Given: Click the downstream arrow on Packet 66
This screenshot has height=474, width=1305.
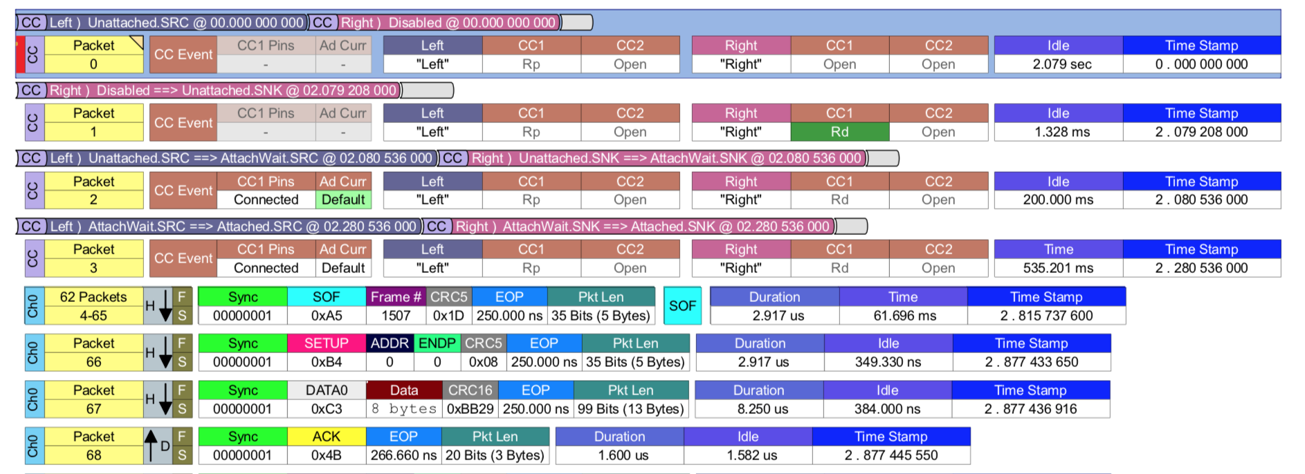Looking at the screenshot, I should [x=165, y=352].
